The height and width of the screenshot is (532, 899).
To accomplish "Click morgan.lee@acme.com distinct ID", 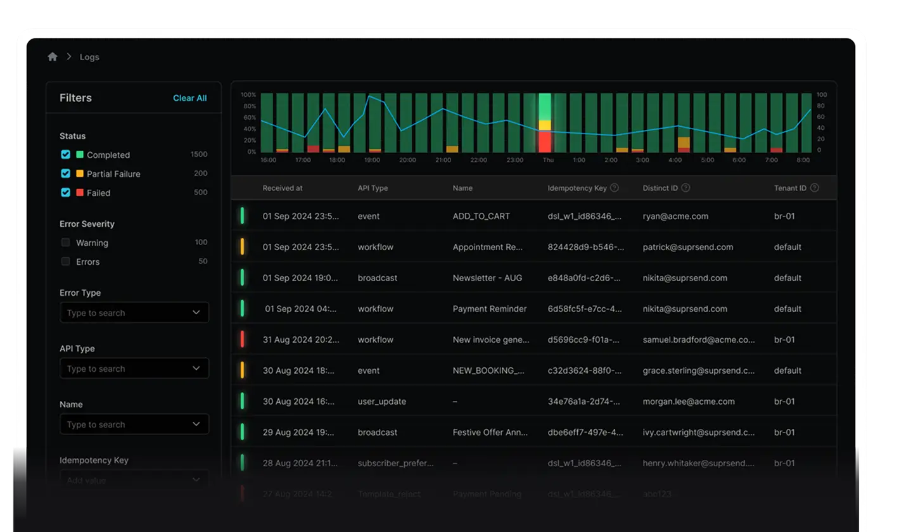I will (x=689, y=402).
